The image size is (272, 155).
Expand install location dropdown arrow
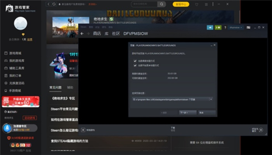pyautogui.click(x=211, y=100)
